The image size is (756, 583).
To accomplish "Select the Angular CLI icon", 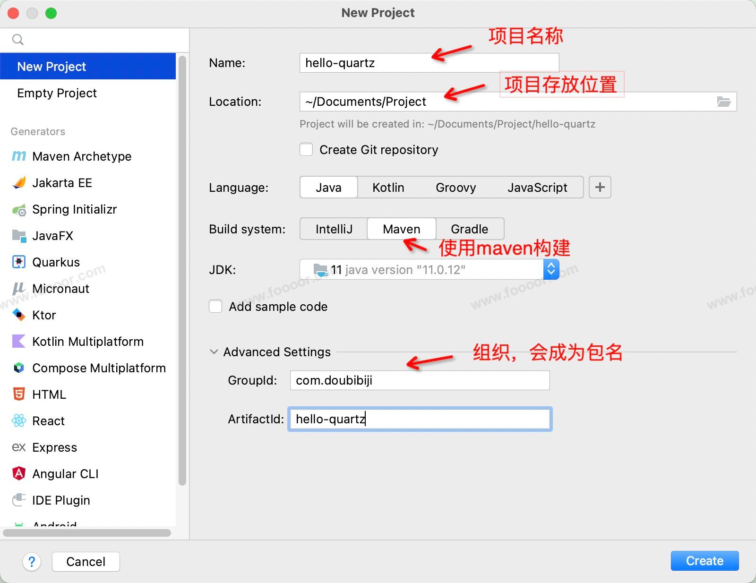I will coord(19,473).
